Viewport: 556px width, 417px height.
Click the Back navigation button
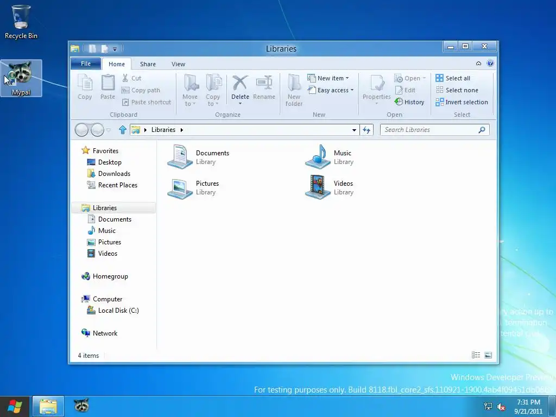pos(81,130)
